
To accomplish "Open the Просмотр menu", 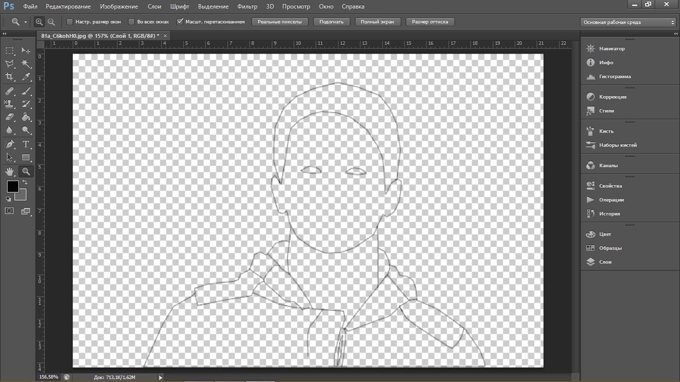I will [296, 6].
